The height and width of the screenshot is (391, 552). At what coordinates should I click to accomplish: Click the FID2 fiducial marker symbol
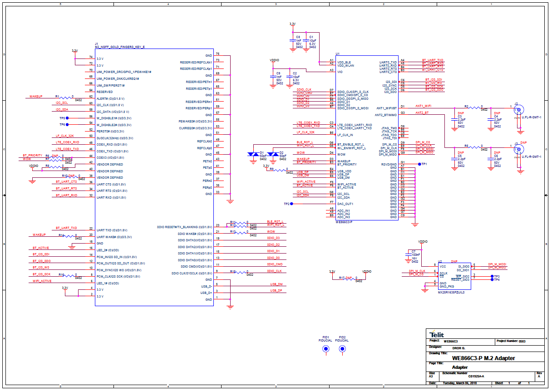coord(342,348)
